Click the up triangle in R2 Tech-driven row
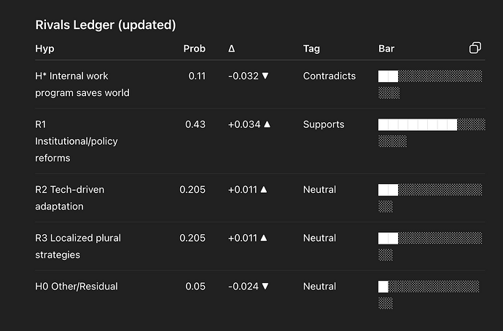Image resolution: width=503 pixels, height=331 pixels. pos(263,189)
